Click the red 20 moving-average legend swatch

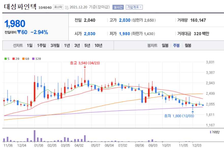point(13,59)
